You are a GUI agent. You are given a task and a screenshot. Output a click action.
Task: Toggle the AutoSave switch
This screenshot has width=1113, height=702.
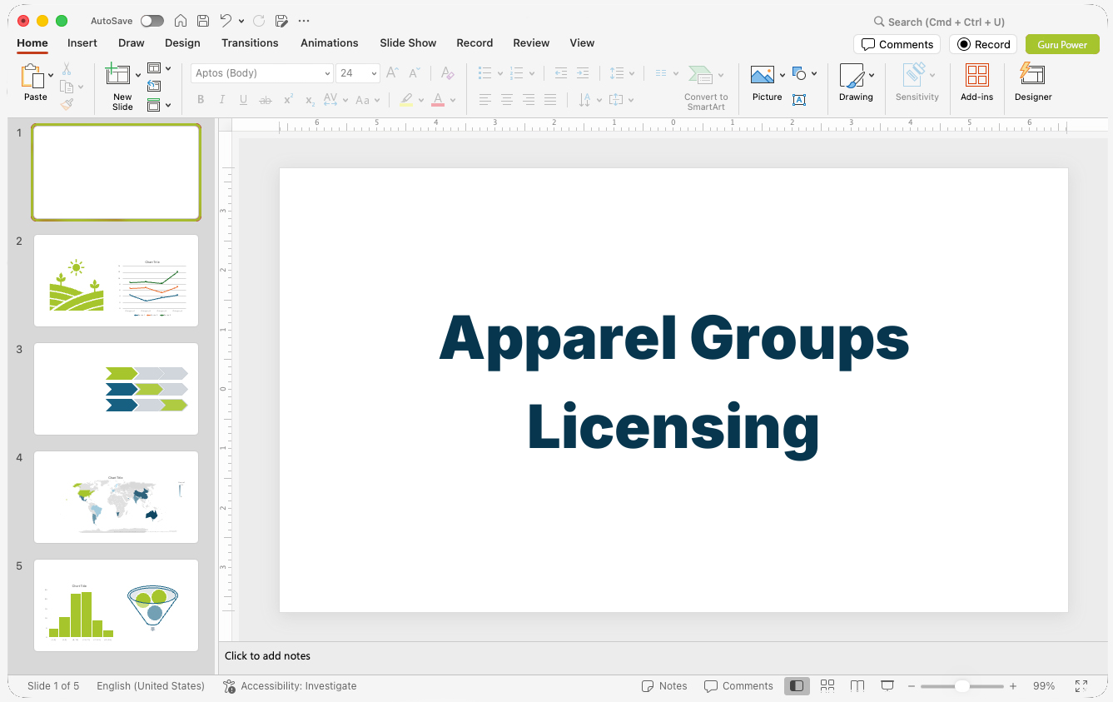(x=152, y=21)
